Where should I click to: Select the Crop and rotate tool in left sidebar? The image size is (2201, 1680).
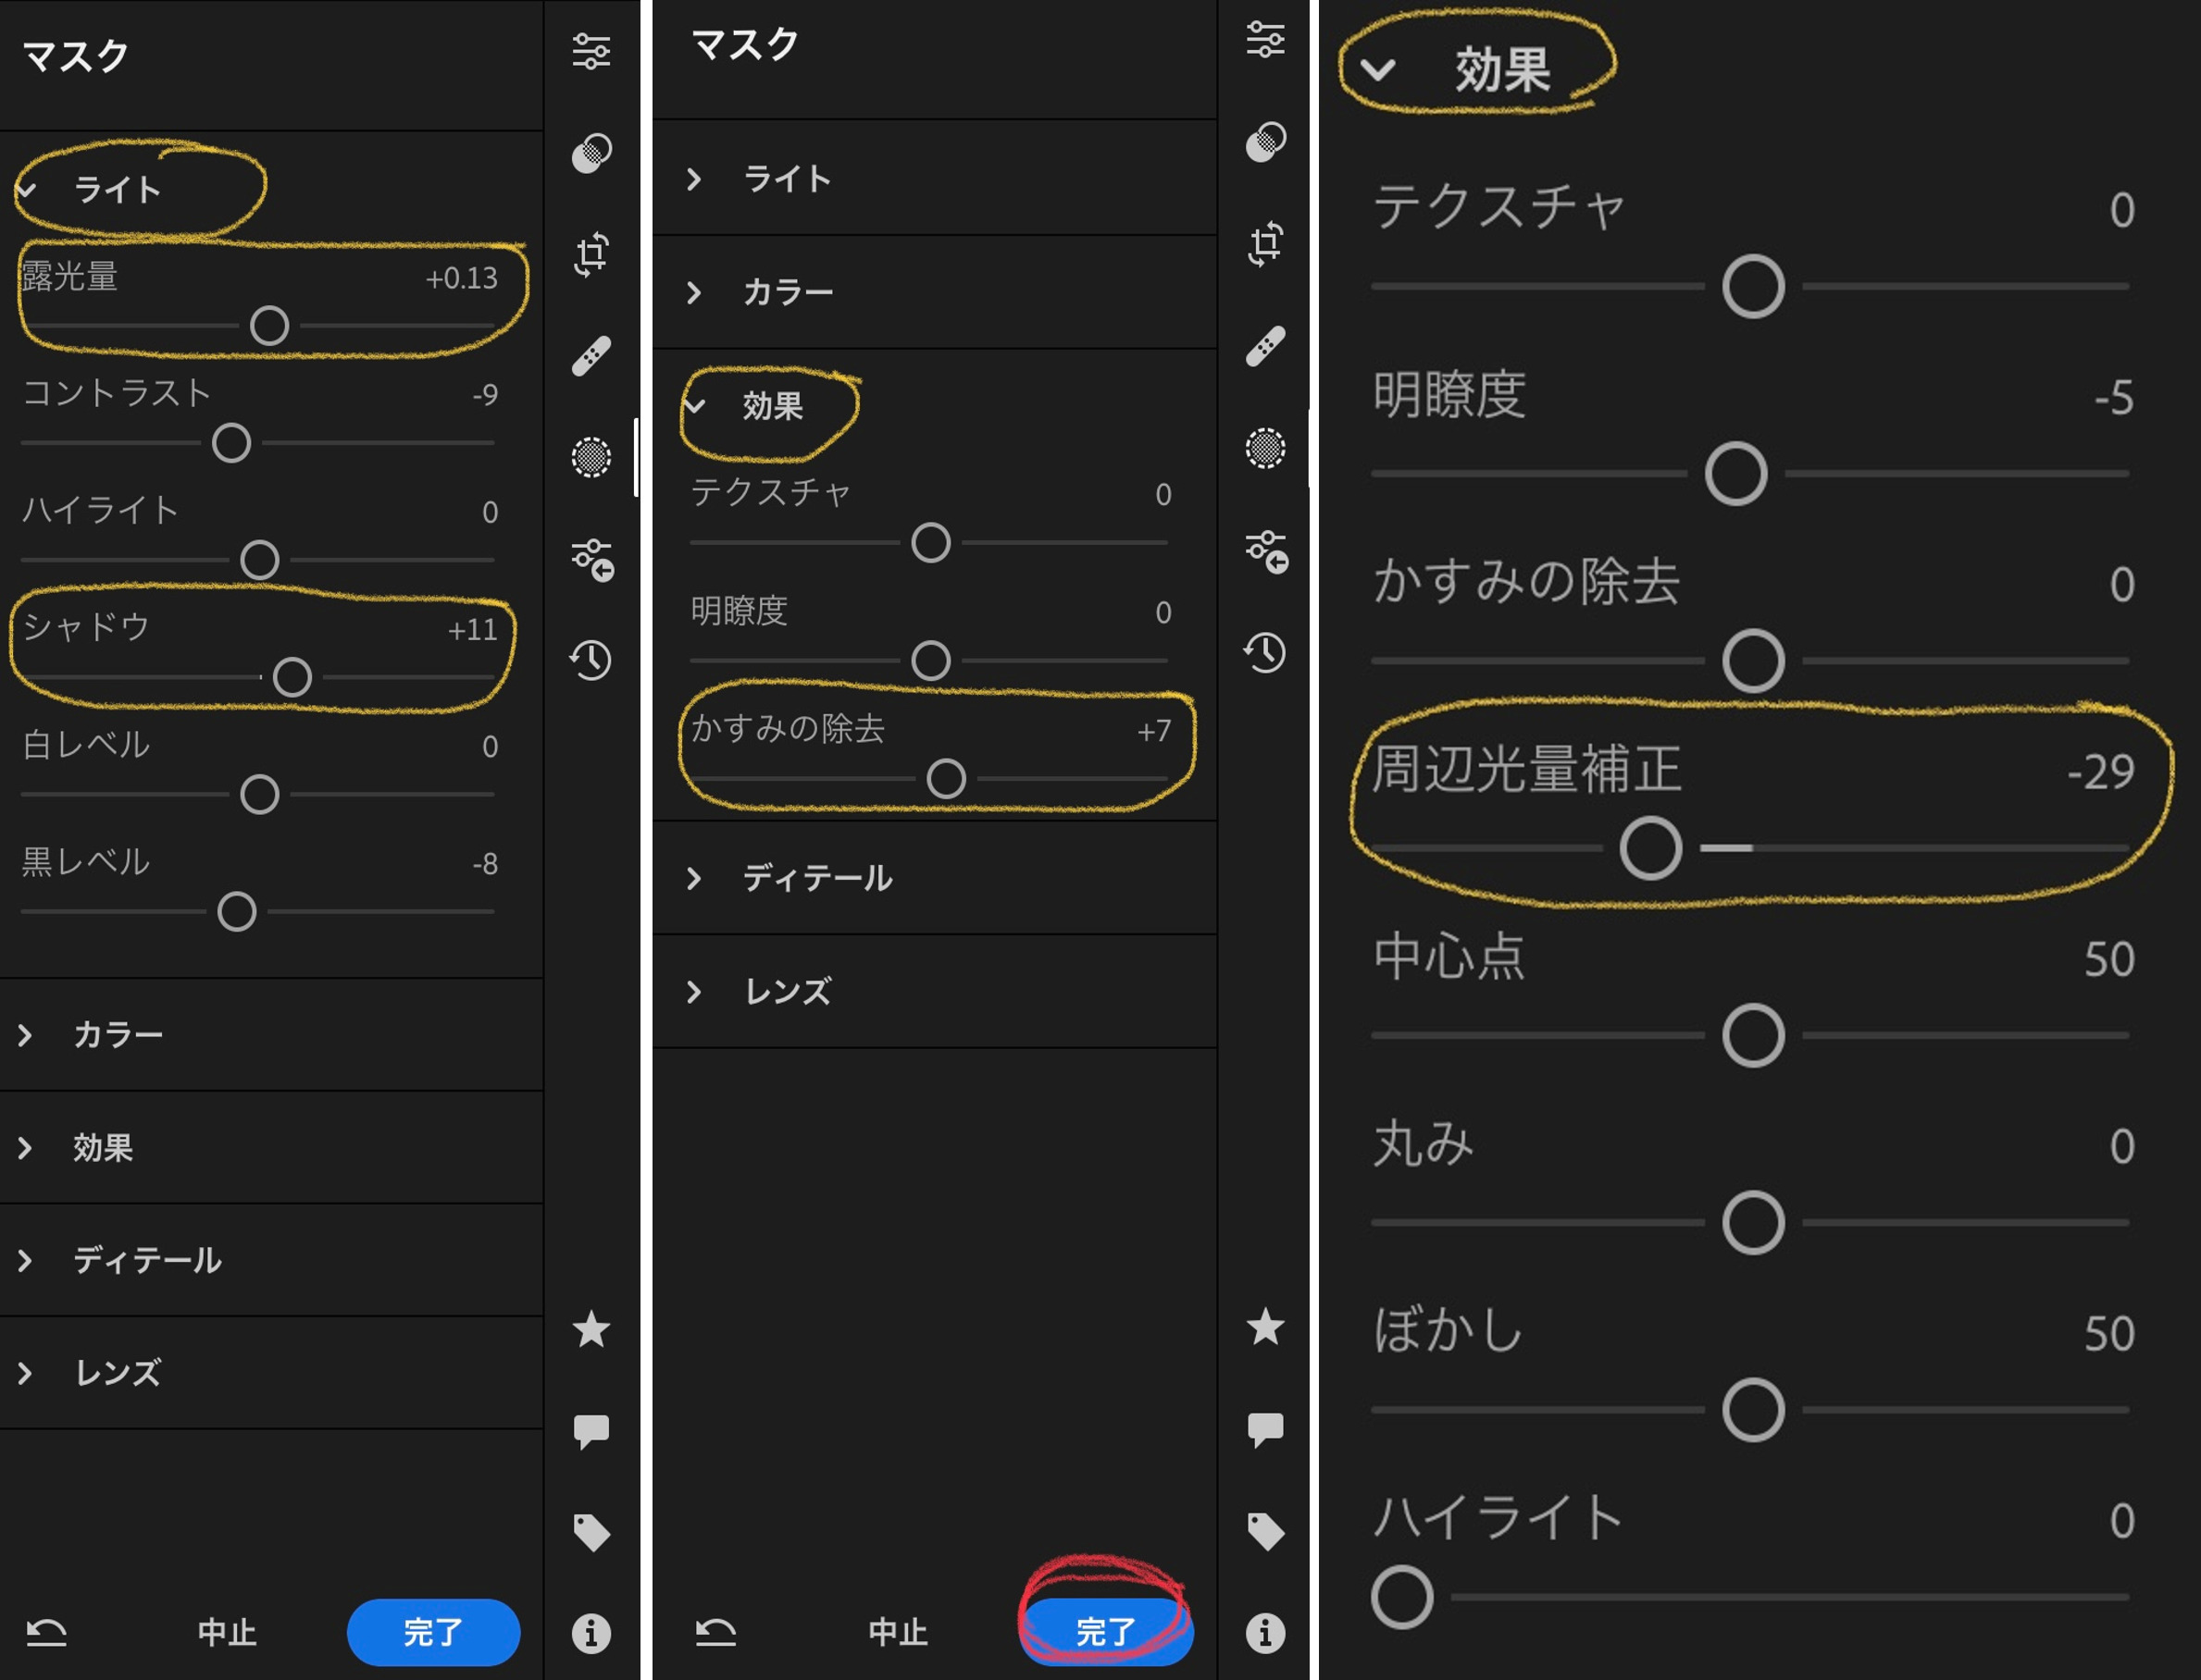coord(591,254)
